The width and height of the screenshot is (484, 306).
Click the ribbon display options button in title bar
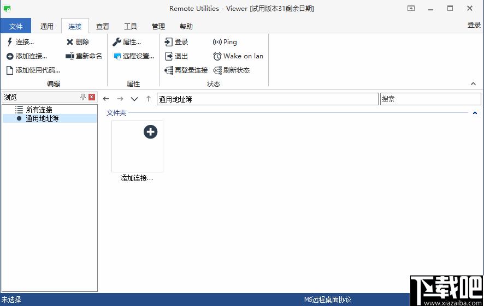(x=411, y=8)
